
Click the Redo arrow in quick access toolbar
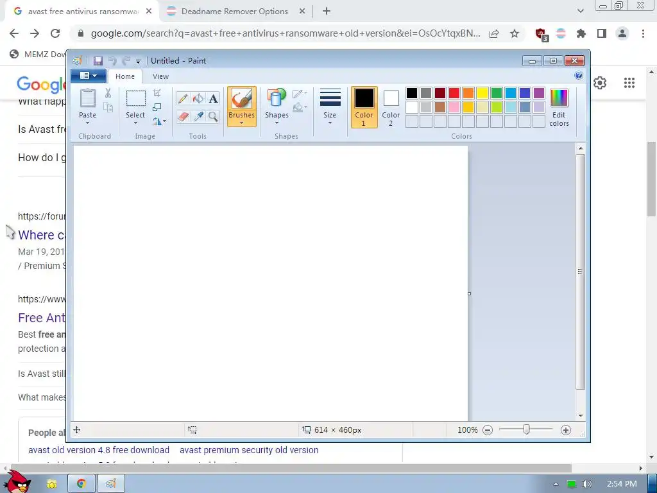coord(126,61)
